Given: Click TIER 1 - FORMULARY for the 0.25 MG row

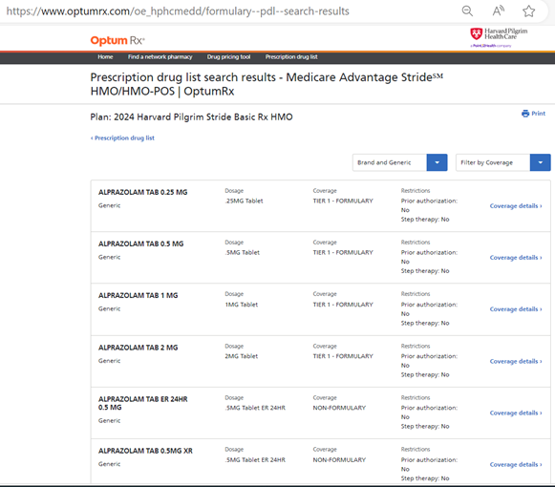Looking at the screenshot, I should tap(343, 201).
